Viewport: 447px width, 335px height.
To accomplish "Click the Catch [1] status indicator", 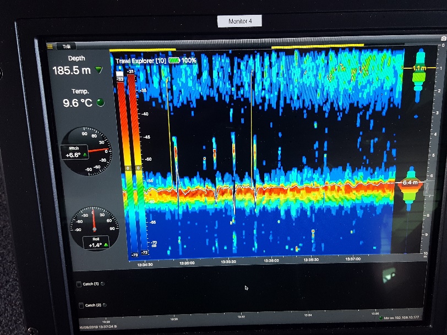I will tap(102, 284).
